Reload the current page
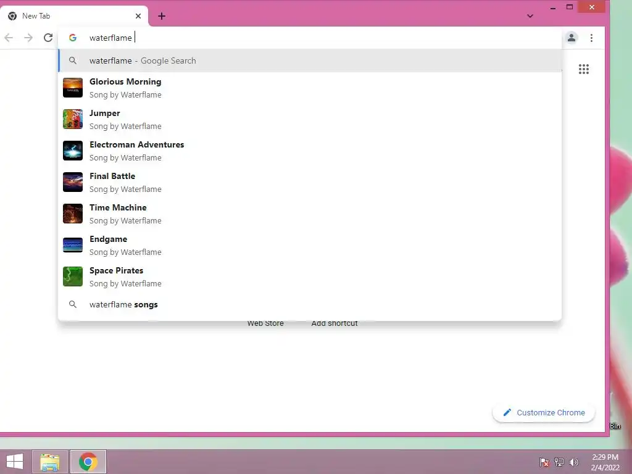The height and width of the screenshot is (474, 632). tap(48, 38)
